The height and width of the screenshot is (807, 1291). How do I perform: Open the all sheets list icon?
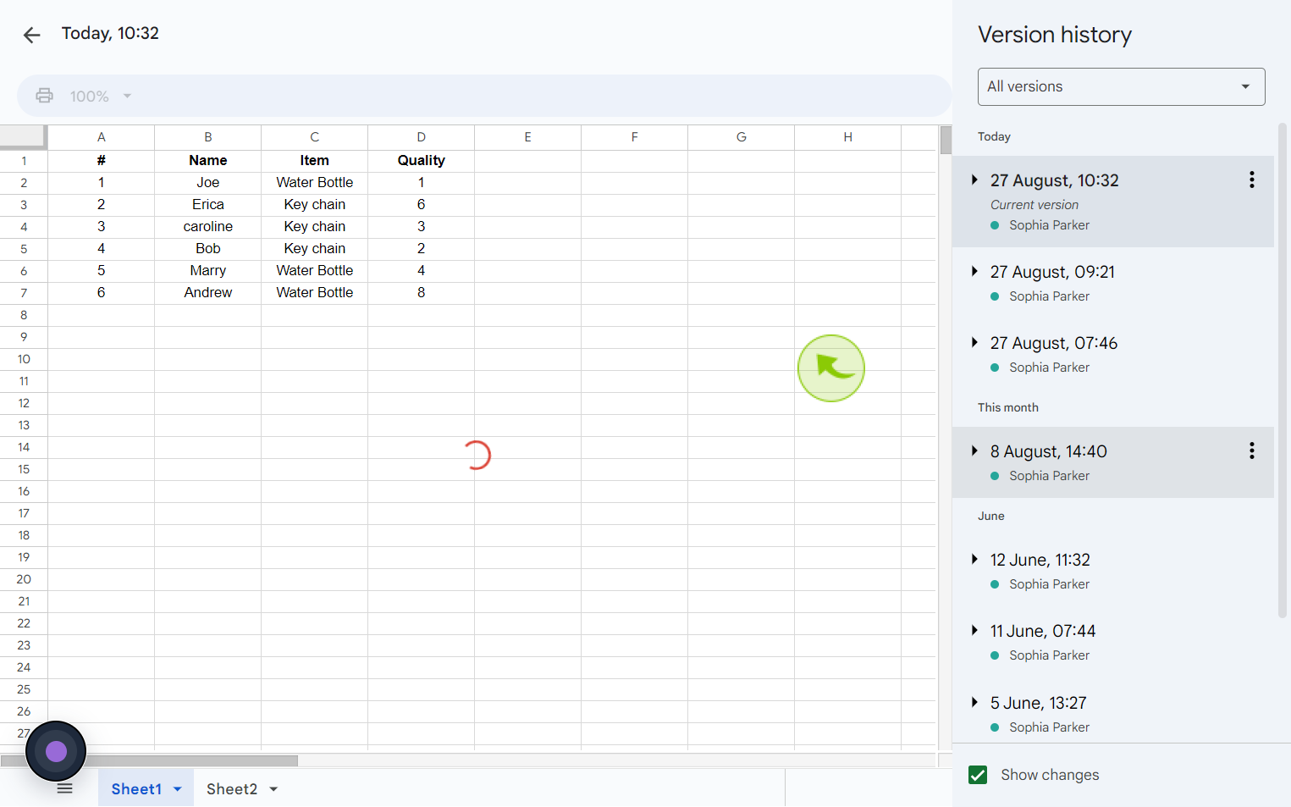click(x=65, y=788)
